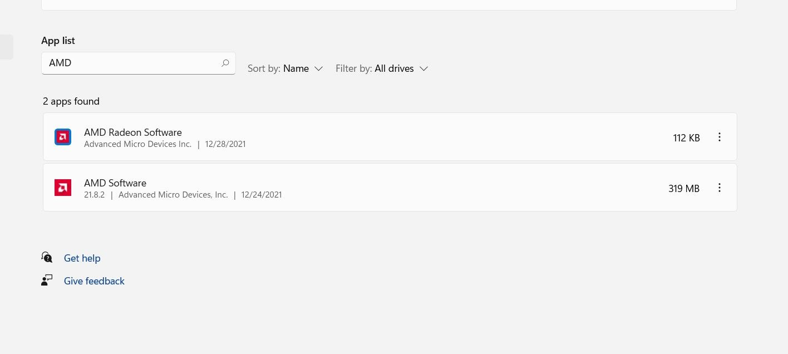Viewport: 788px width, 354px height.
Task: Open the Sort by Name dropdown
Action: (285, 68)
